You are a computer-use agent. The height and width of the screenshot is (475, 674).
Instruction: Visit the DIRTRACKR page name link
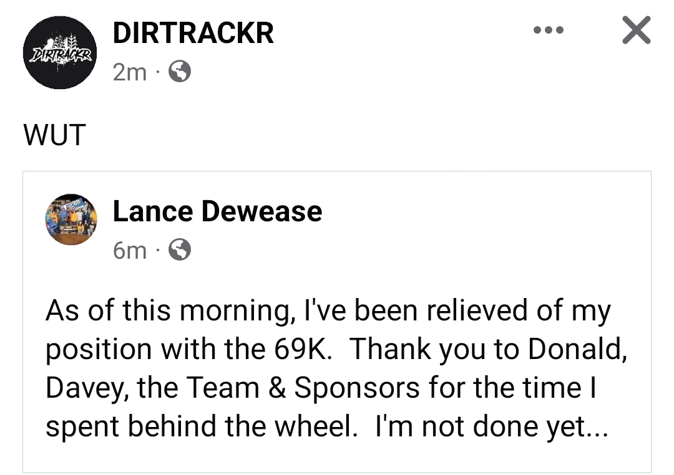(193, 32)
